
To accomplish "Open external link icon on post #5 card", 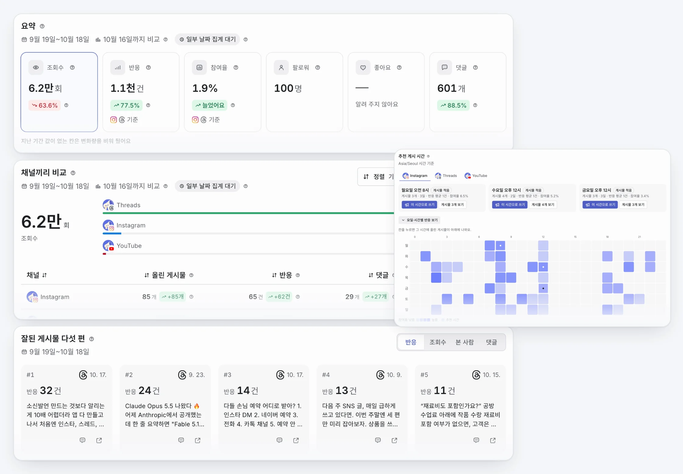I will tap(493, 440).
